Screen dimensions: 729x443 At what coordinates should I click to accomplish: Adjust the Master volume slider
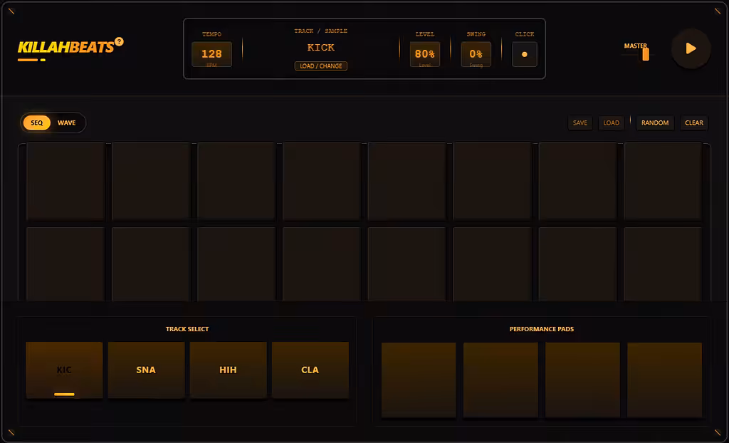[x=645, y=54]
